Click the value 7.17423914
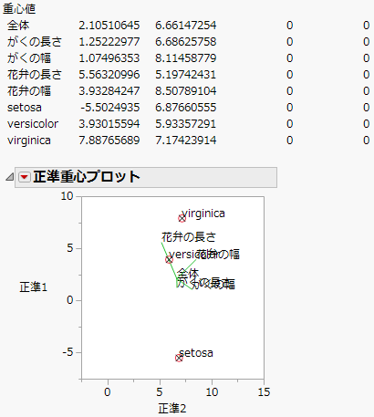This screenshot has height=417, width=374. pyautogui.click(x=186, y=141)
